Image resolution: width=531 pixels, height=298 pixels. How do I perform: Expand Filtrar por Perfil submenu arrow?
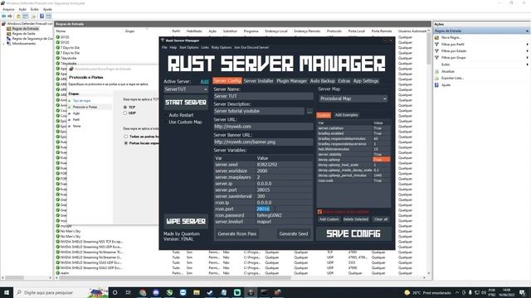point(527,44)
